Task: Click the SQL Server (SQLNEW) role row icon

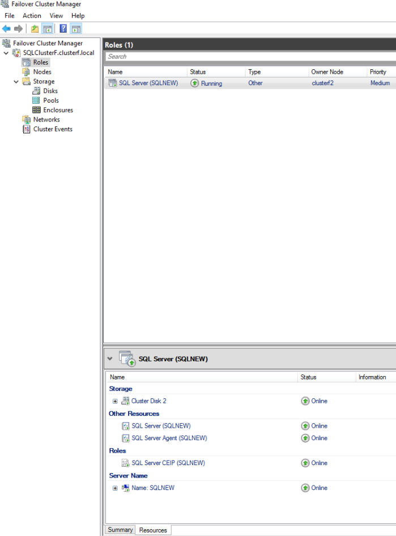Action: point(113,83)
